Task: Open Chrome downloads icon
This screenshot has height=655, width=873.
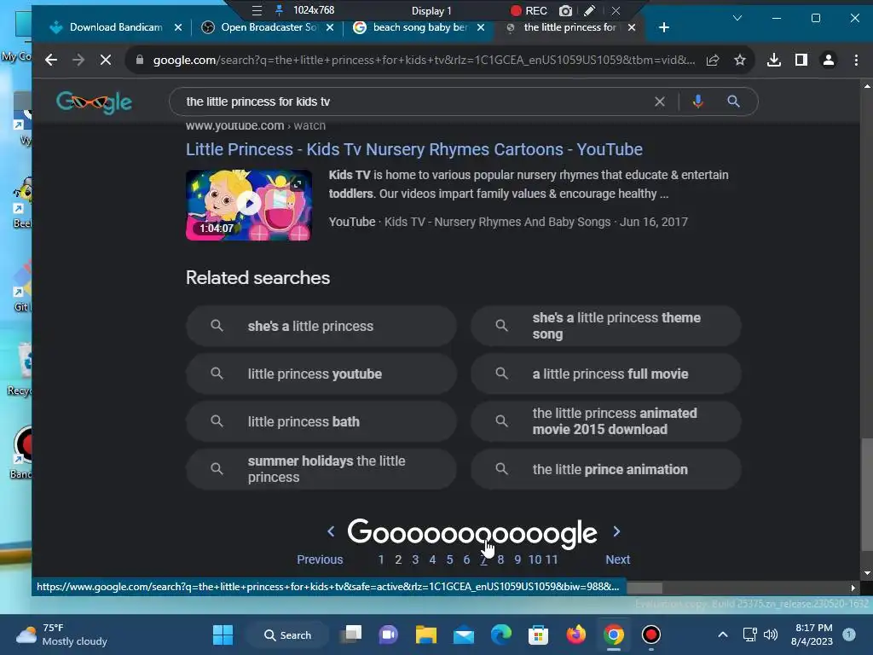Action: click(774, 60)
